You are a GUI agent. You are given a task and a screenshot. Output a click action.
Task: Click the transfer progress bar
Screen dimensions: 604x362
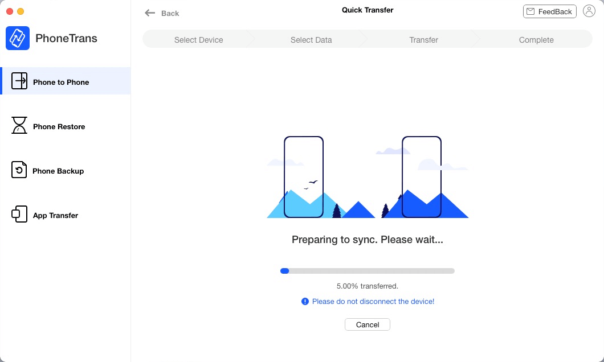click(368, 271)
